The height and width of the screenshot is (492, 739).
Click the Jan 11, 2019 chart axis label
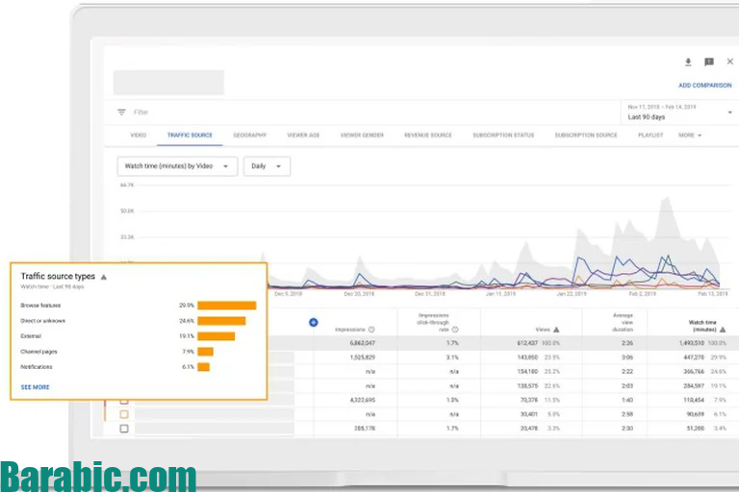500,294
